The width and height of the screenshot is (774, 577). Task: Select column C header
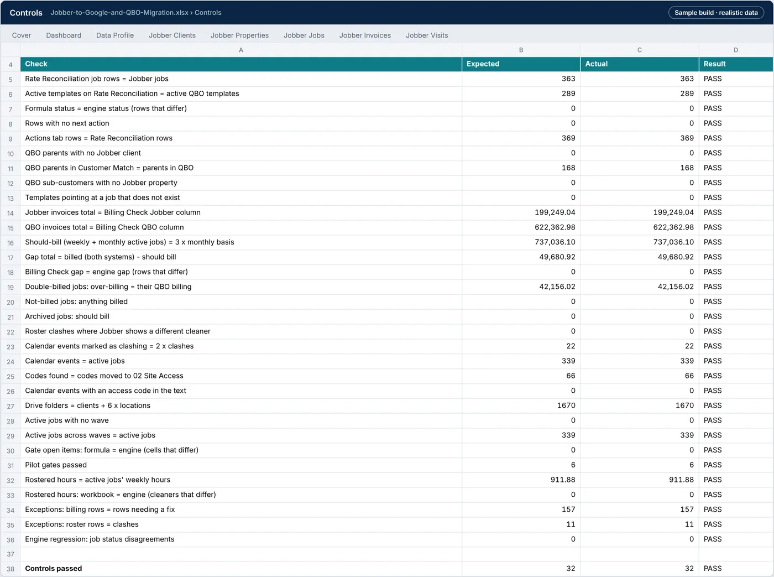(x=640, y=50)
